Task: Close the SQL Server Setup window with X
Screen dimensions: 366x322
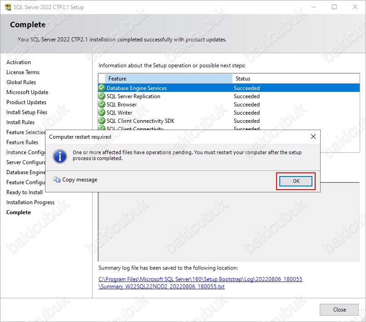Action: 355,7
